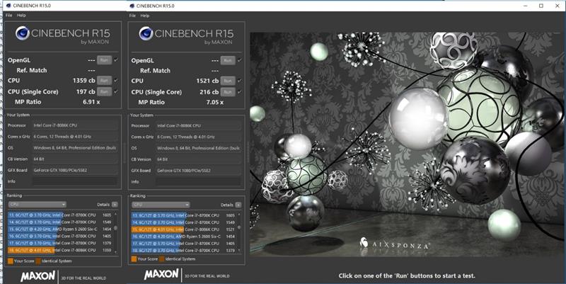Open Help menu in right Cinebench window
566x284 pixels.
click(x=145, y=16)
